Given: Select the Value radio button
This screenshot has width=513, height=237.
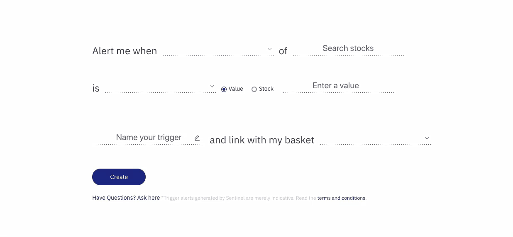Looking at the screenshot, I should 224,89.
